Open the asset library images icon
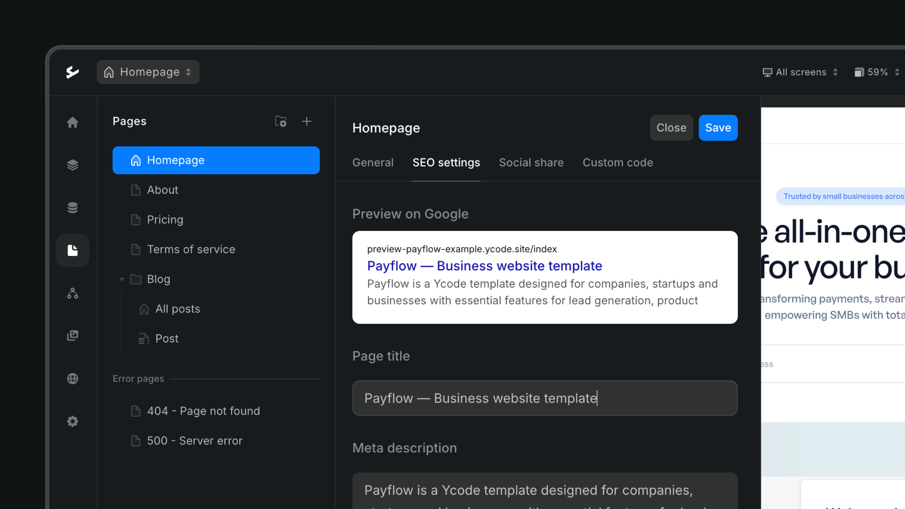 point(72,335)
